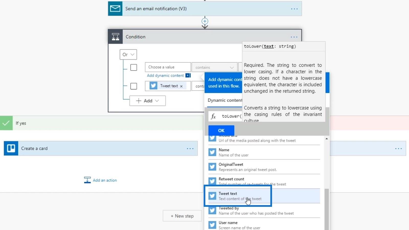The width and height of the screenshot is (409, 230).
Task: Click the Condition step title text
Action: (135, 37)
